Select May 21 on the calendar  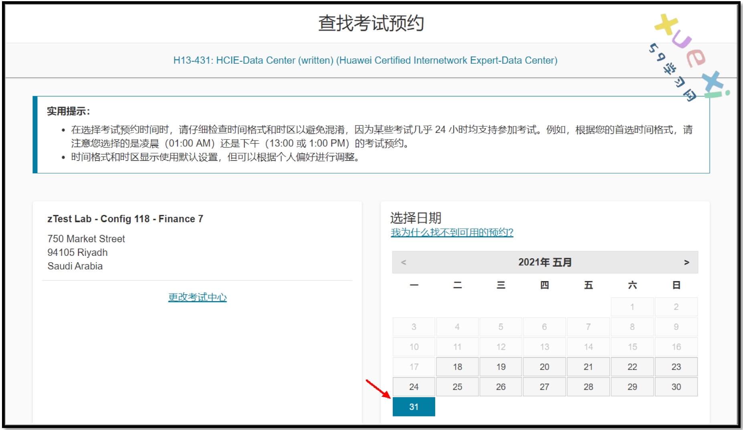point(588,367)
